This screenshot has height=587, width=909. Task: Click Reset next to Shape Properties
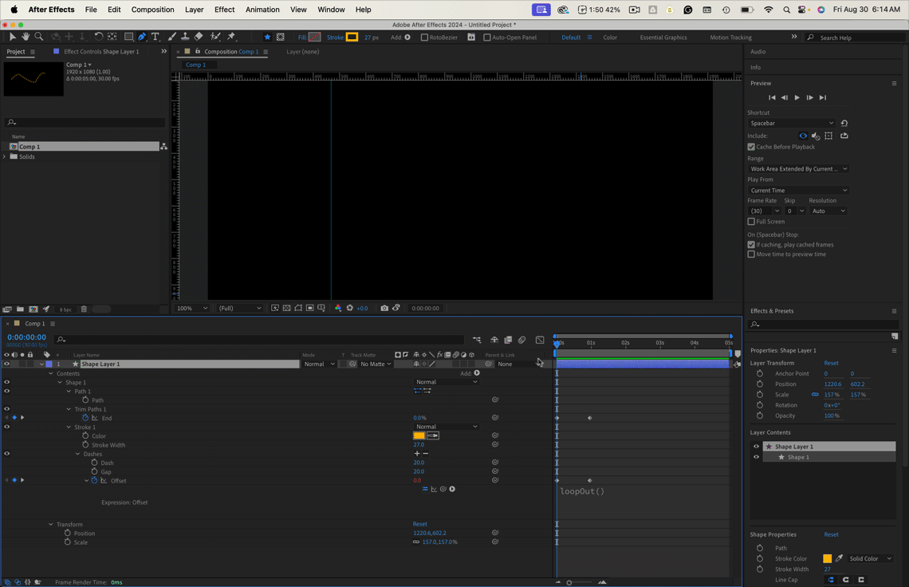831,534
